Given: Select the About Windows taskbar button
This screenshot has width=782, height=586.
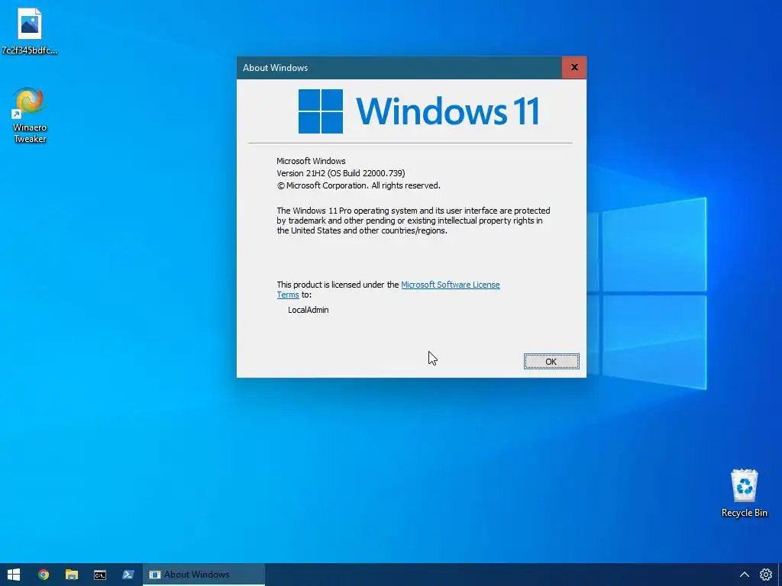Looking at the screenshot, I should tap(203, 575).
